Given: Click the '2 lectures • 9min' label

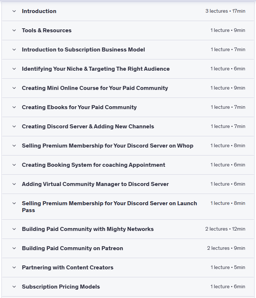Looking at the screenshot, I should [226, 248].
